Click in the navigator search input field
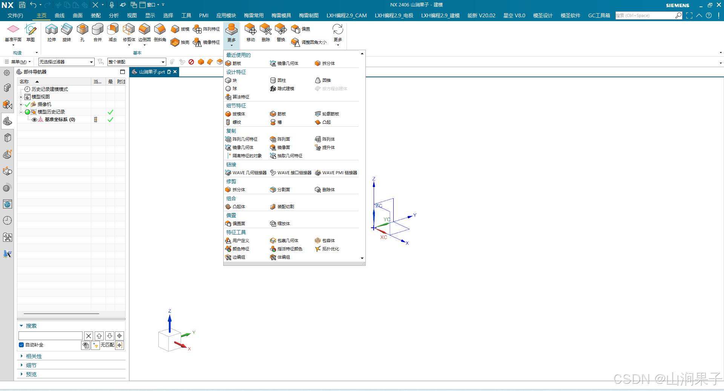 [x=51, y=336]
